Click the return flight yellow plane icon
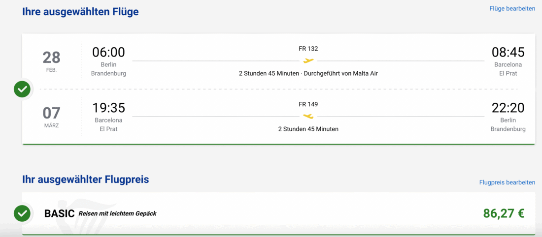Screen dimensions: 542x237 (x=308, y=117)
